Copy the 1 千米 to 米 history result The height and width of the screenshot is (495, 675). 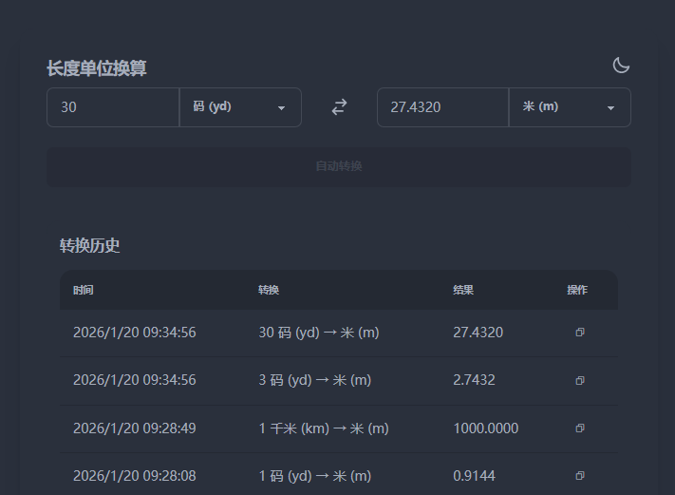coord(579,428)
